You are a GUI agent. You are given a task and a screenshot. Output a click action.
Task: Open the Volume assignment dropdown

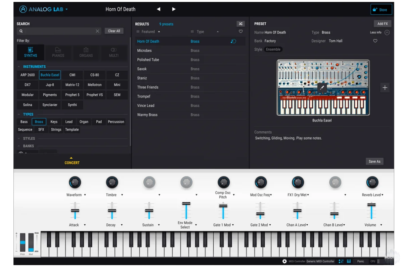point(381,225)
